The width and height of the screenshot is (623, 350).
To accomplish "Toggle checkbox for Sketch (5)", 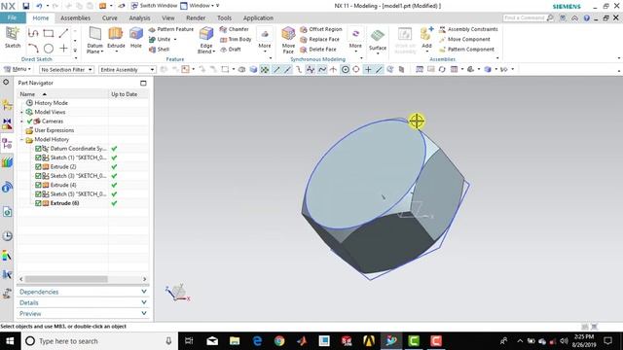I will pos(38,194).
